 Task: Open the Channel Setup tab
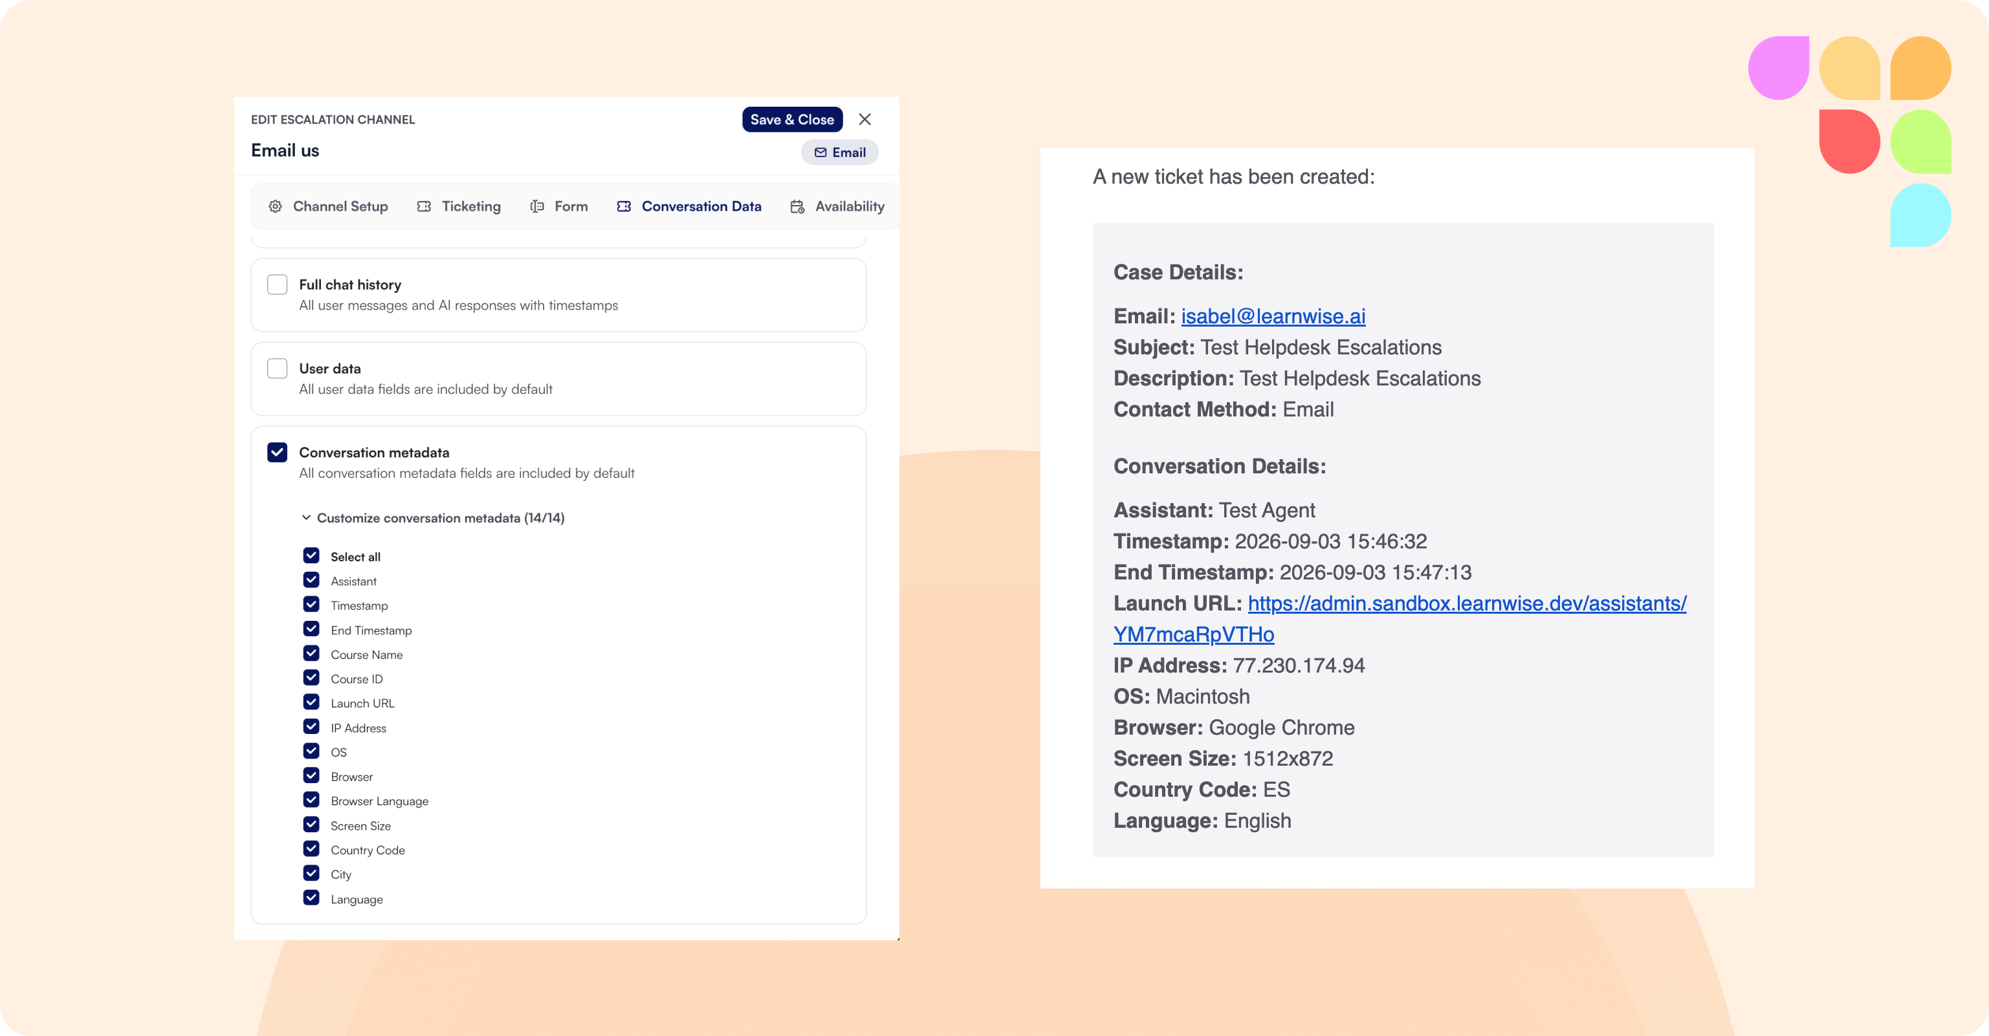pyautogui.click(x=328, y=206)
